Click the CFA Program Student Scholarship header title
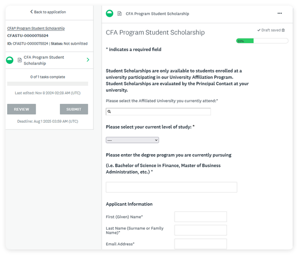The image size is (299, 255). point(157,14)
